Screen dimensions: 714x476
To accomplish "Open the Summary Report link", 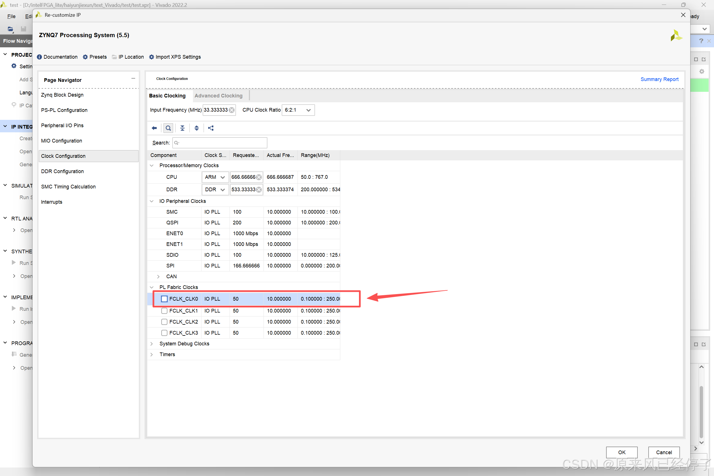I will pos(659,79).
